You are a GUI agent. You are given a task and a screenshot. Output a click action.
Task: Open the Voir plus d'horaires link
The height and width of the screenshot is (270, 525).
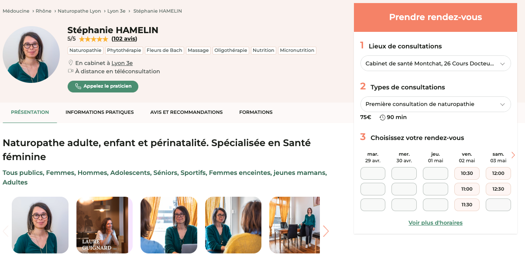click(435, 223)
